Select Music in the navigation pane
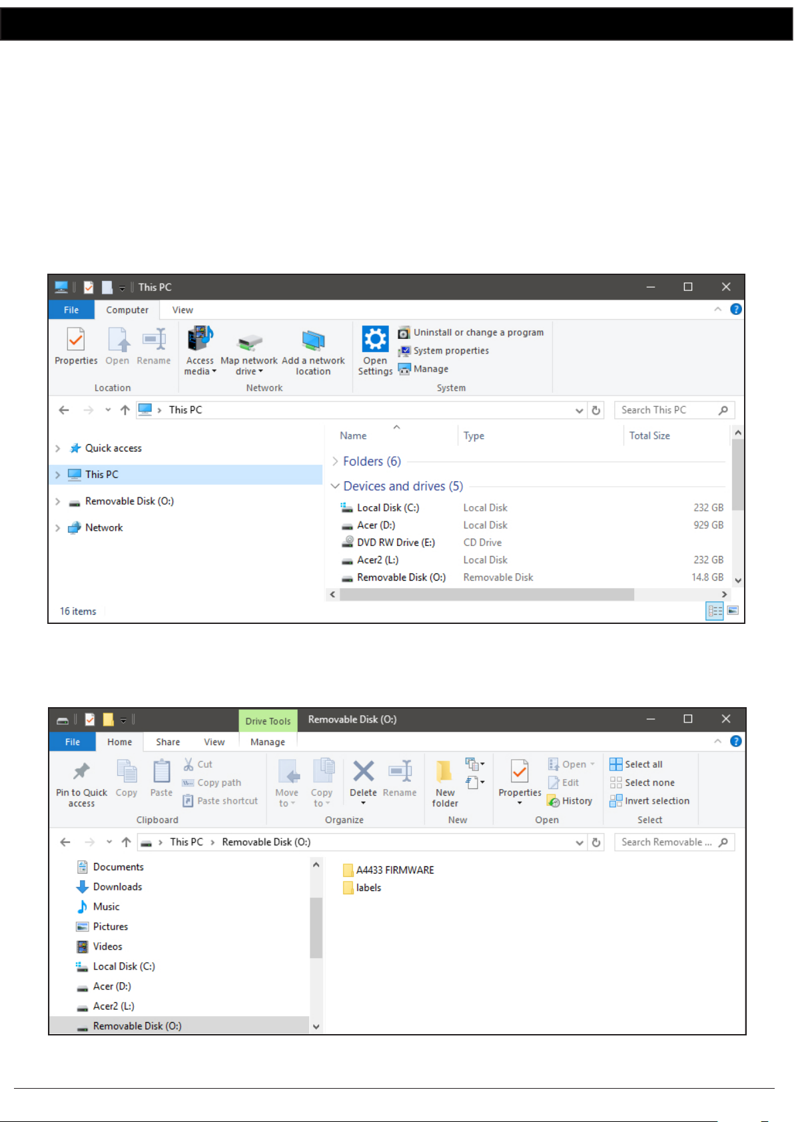794x1122 pixels. [98, 907]
